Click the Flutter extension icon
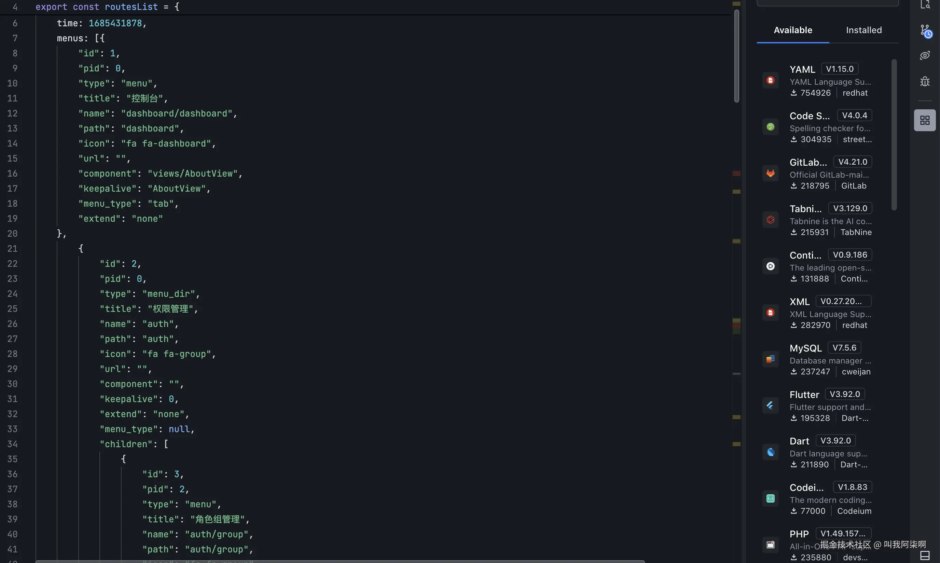The height and width of the screenshot is (563, 940). [771, 406]
